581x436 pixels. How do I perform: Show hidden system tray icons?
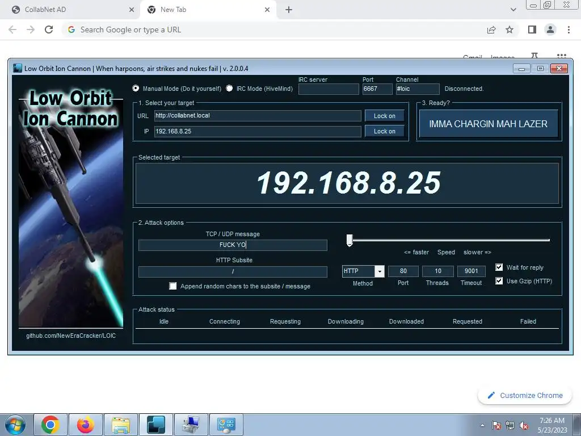[482, 426]
